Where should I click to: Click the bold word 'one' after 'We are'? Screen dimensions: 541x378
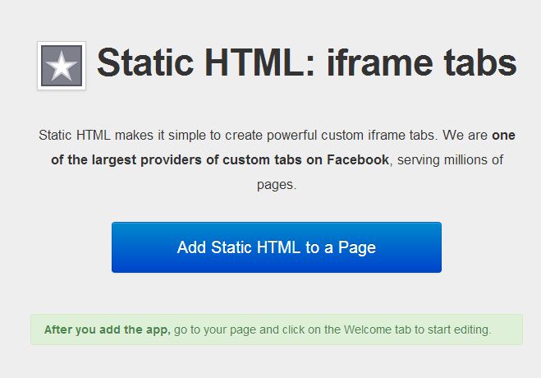[503, 136]
